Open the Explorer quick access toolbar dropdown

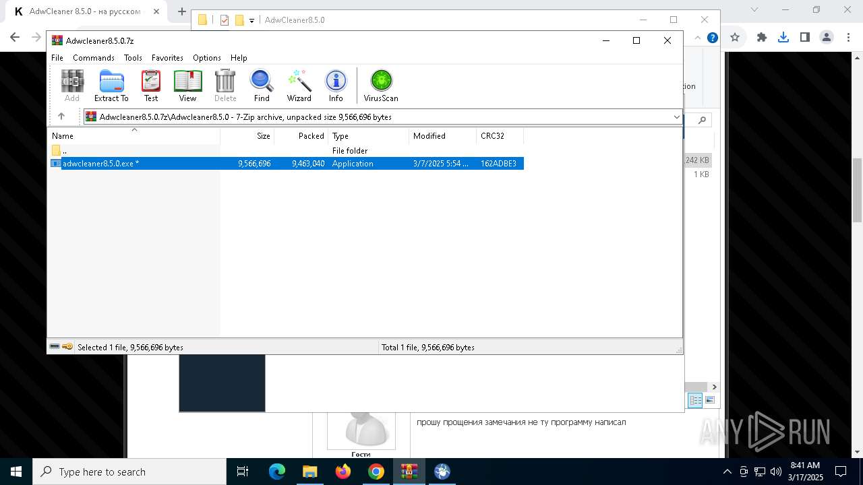(251, 20)
